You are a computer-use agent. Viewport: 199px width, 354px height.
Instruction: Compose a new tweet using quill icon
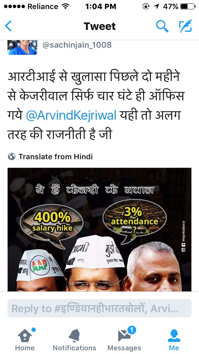[185, 26]
